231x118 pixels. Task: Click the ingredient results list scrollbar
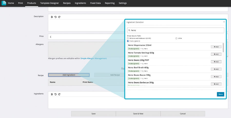[223, 48]
